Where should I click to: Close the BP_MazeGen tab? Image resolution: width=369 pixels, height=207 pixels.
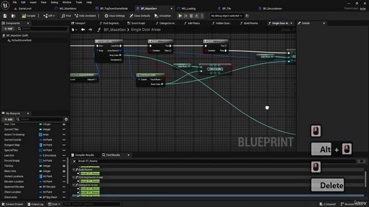coord(171,9)
